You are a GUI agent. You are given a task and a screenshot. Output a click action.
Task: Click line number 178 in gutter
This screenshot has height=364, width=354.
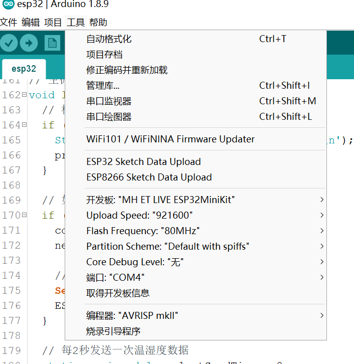pyautogui.click(x=11, y=336)
